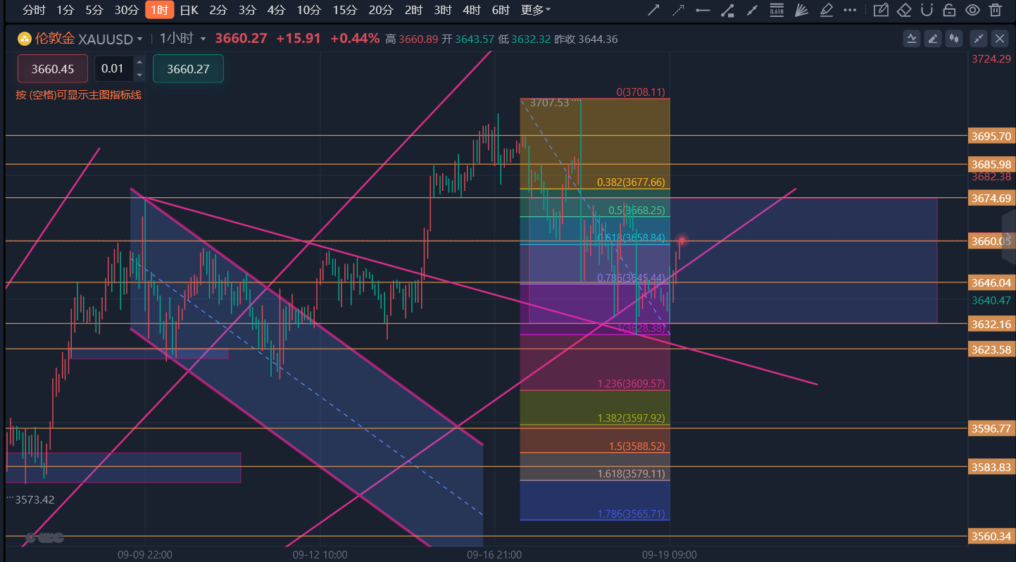Viewport: 1016px width, 562px height.
Task: Switch to the 20分 timeframe tab
Action: pos(380,10)
